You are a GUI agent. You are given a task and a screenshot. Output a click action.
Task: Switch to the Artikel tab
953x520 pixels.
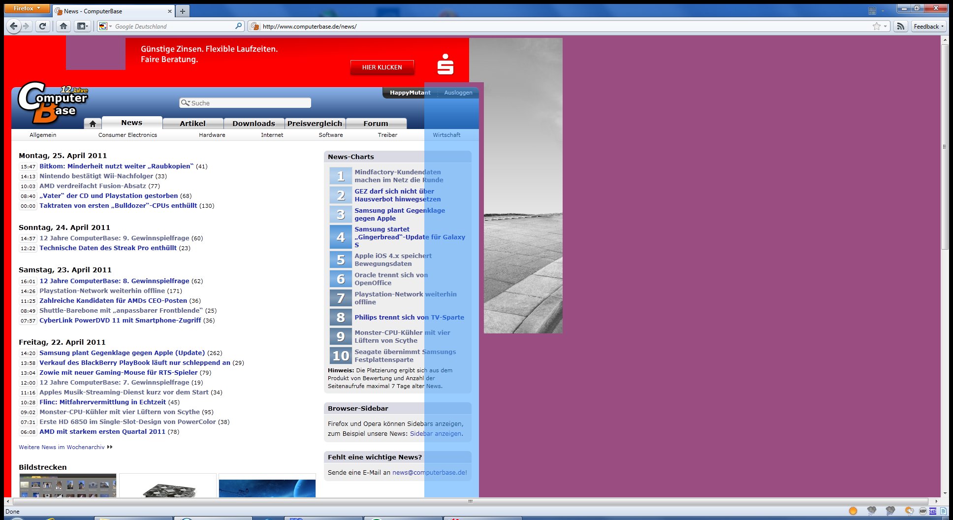tap(192, 124)
